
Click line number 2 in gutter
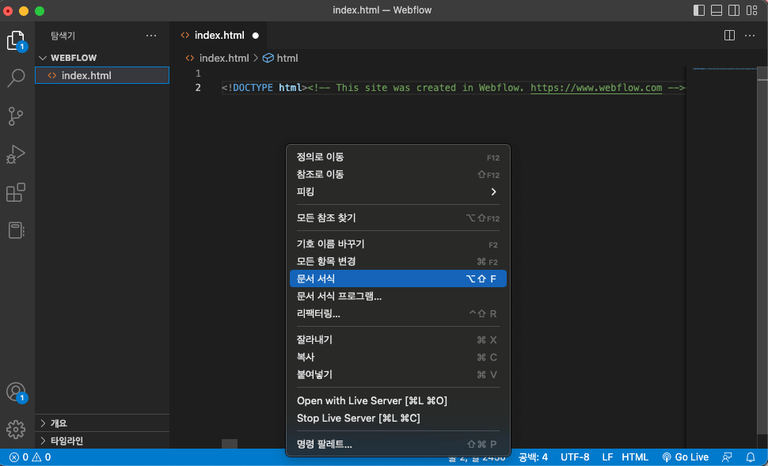tap(198, 88)
